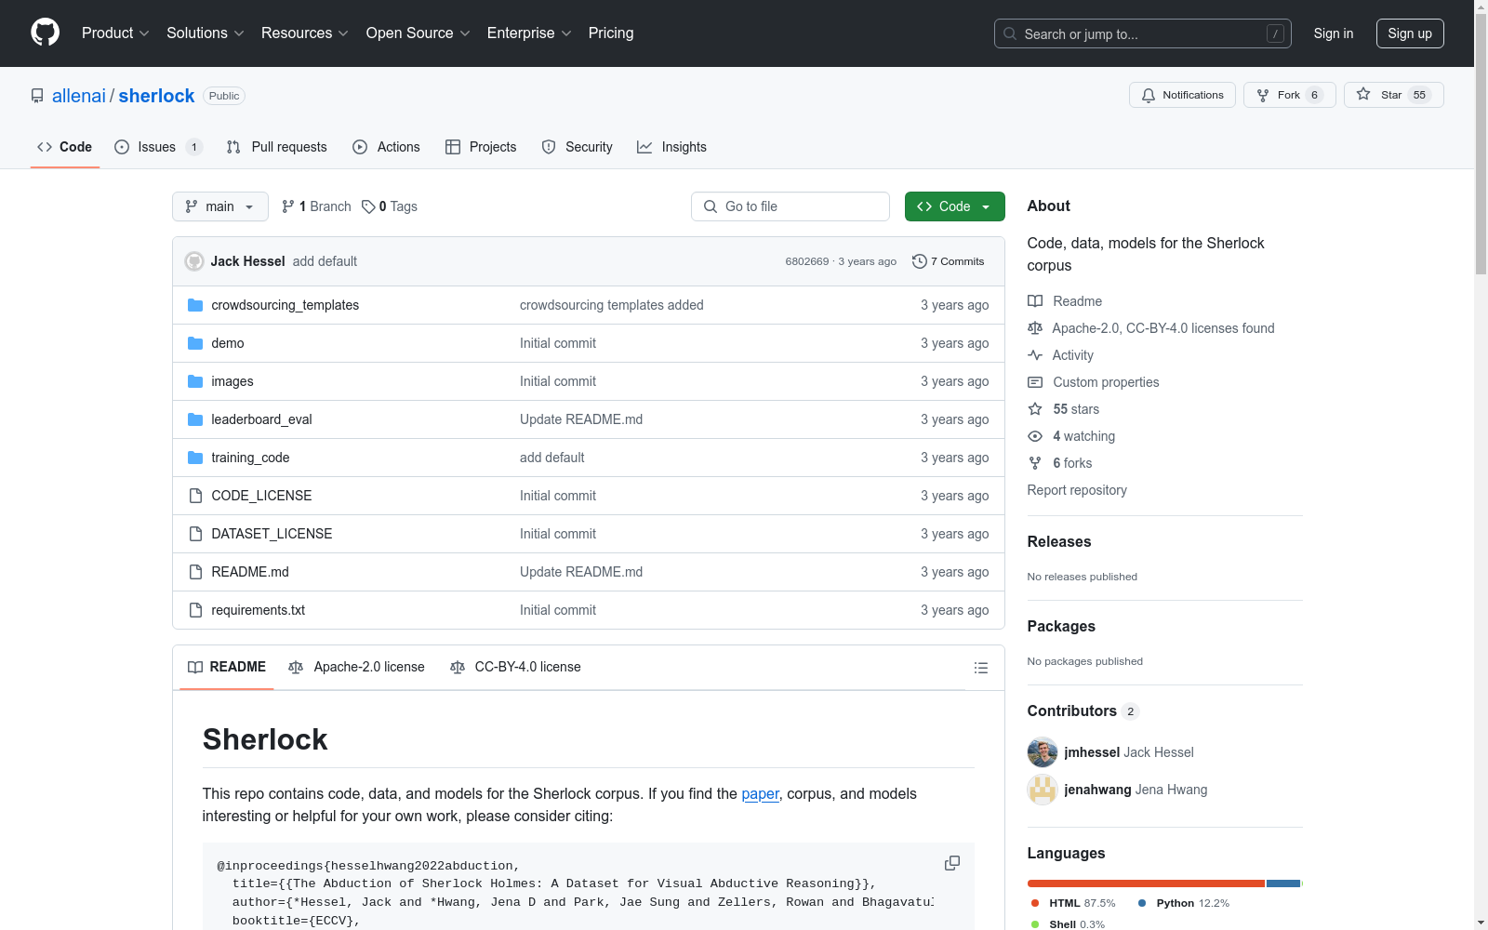Click the folder icon for crowdsourcing_templates
Viewport: 1488px width, 930px height.
tap(195, 305)
